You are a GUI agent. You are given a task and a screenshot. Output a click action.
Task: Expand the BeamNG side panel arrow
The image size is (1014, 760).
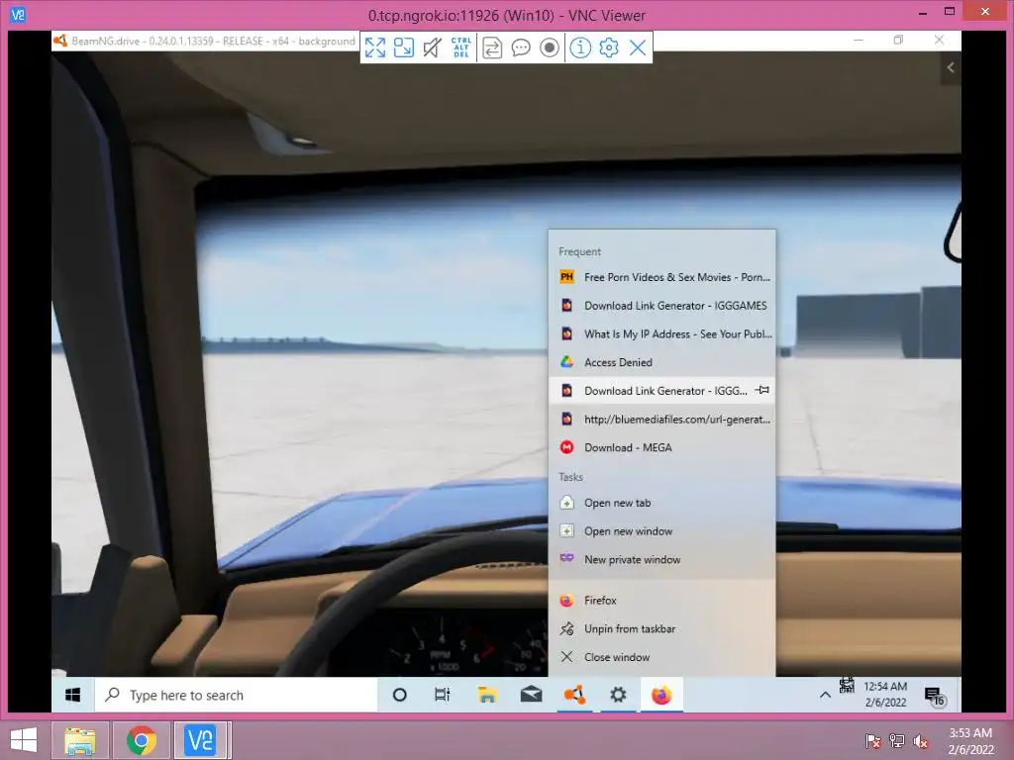point(950,67)
